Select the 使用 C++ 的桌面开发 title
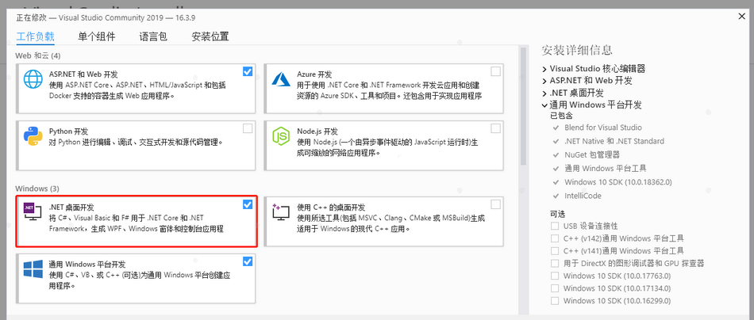This screenshot has width=754, height=320. pos(331,208)
